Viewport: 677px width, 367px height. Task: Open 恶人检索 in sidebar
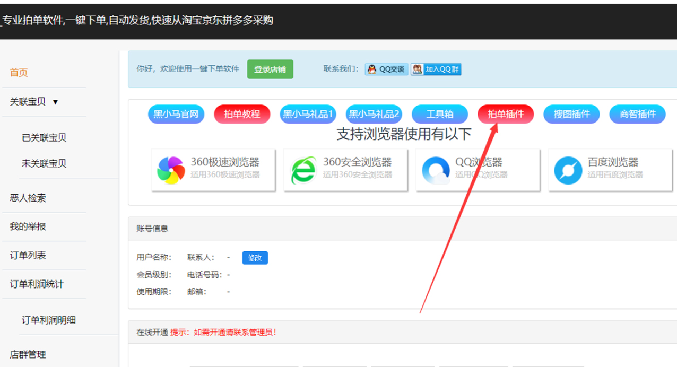[x=28, y=198]
